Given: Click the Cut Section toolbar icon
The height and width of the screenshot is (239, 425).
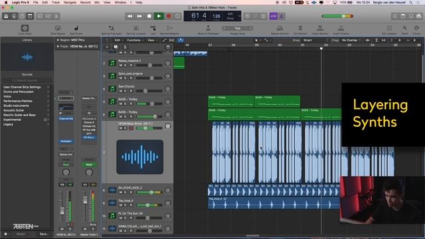Looking at the screenshot, I should 300,28.
